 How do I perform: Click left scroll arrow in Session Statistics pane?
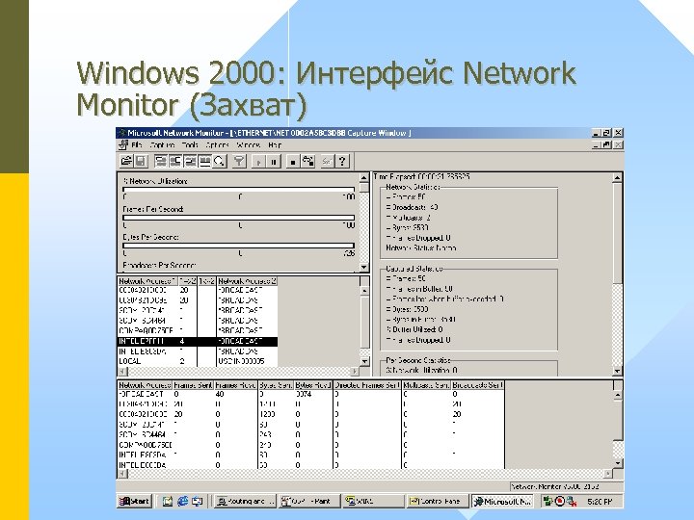(122, 372)
